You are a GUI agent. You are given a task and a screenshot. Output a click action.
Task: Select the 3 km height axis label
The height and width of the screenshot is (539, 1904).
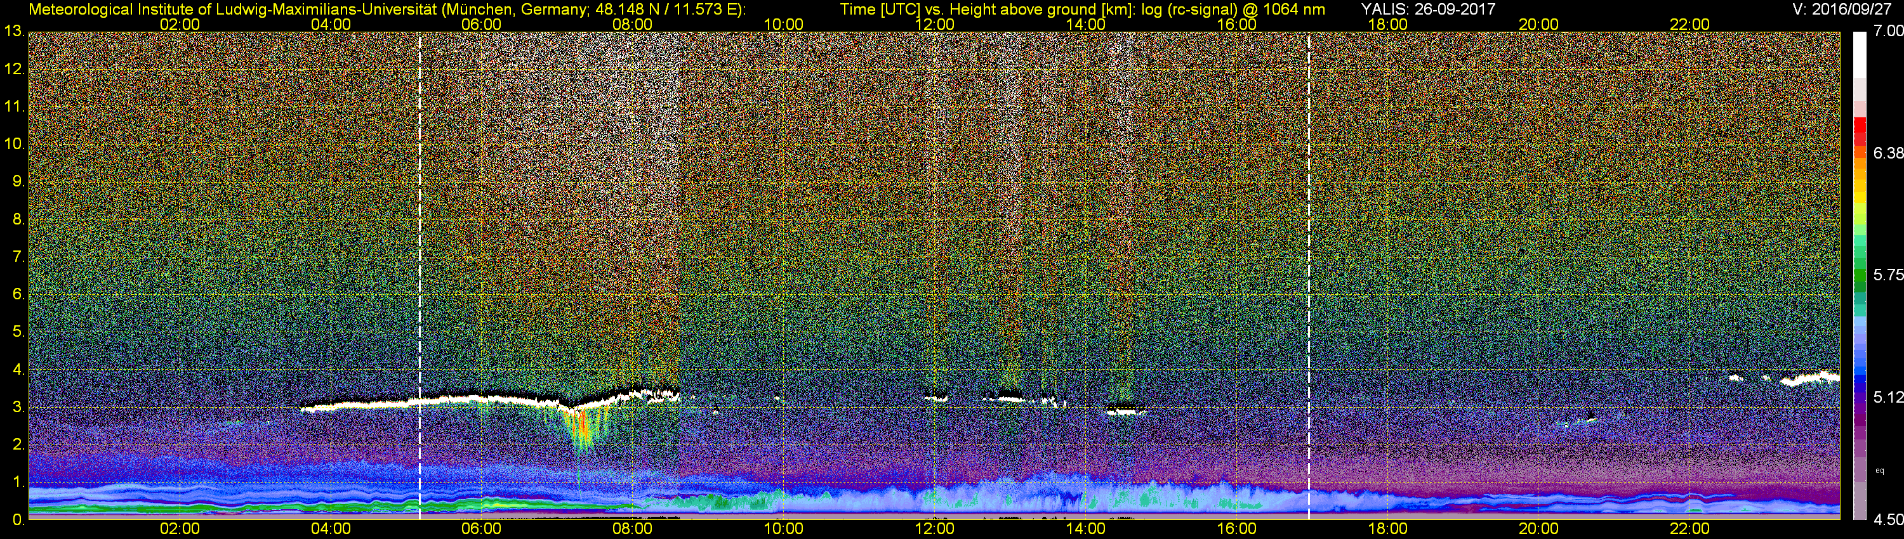(x=18, y=407)
